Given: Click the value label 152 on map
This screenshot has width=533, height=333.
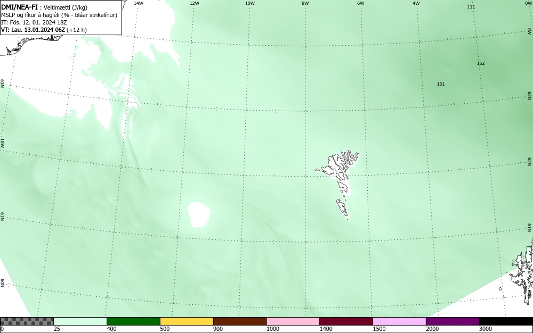Looking at the screenshot, I should click(481, 63).
